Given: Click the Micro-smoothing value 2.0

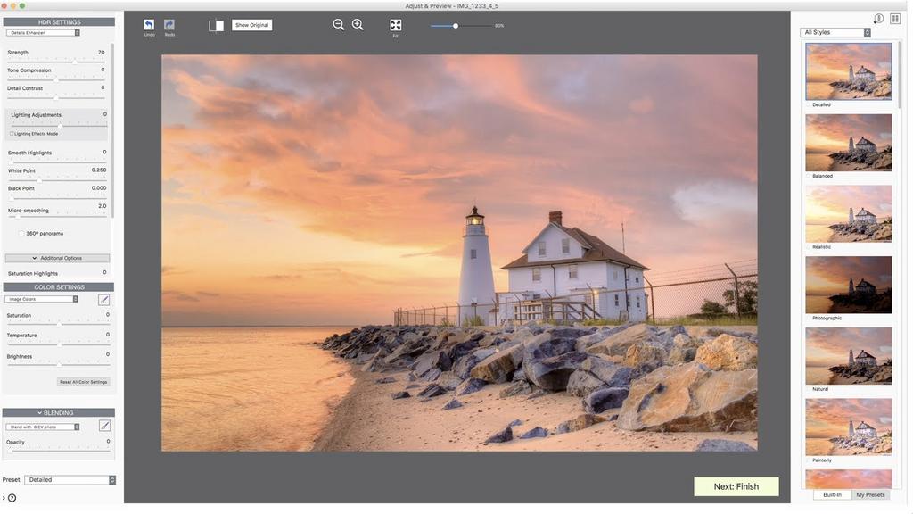Looking at the screenshot, I should click(x=103, y=206).
